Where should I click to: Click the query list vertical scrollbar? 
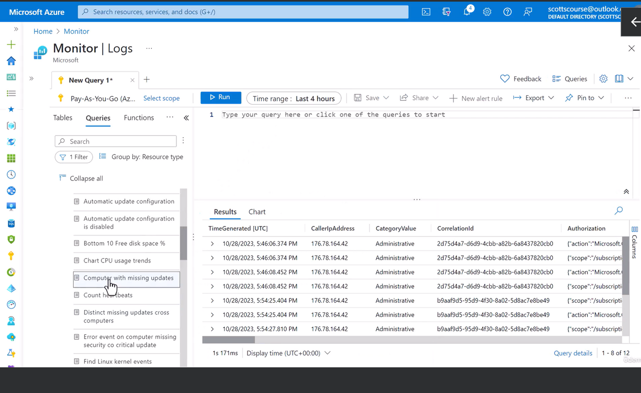point(184,243)
